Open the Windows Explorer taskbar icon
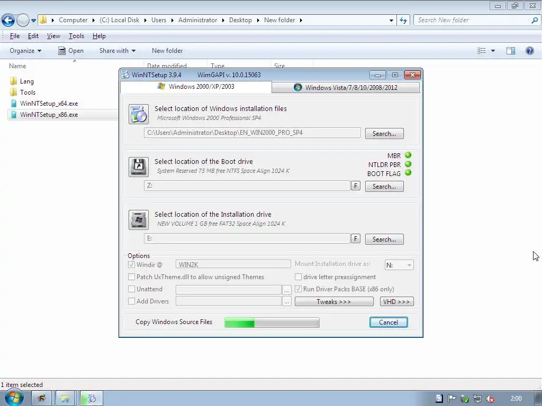 [x=65, y=399]
